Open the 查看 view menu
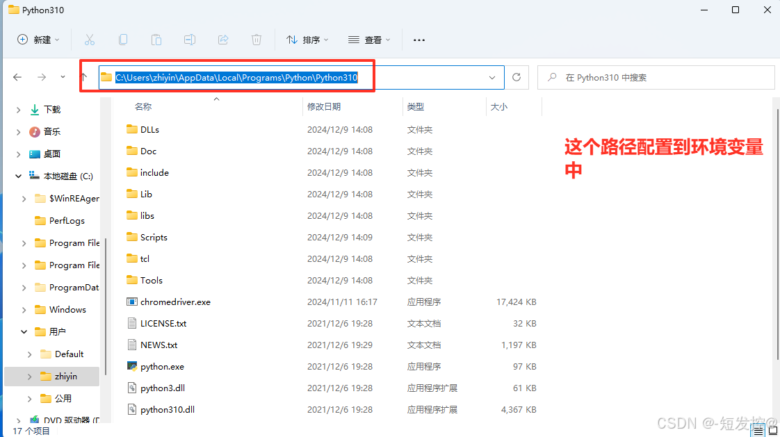Image resolution: width=780 pixels, height=437 pixels. 368,40
